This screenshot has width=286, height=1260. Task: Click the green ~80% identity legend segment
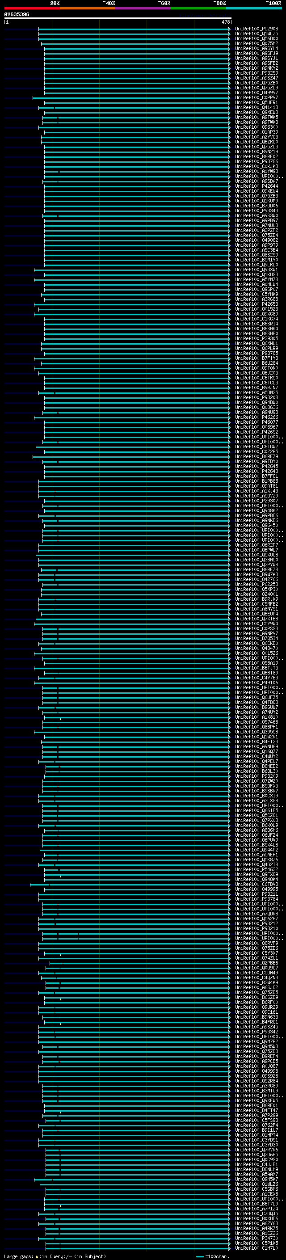(198, 8)
